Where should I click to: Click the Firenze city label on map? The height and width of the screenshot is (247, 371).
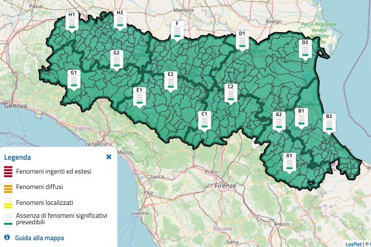(227, 185)
